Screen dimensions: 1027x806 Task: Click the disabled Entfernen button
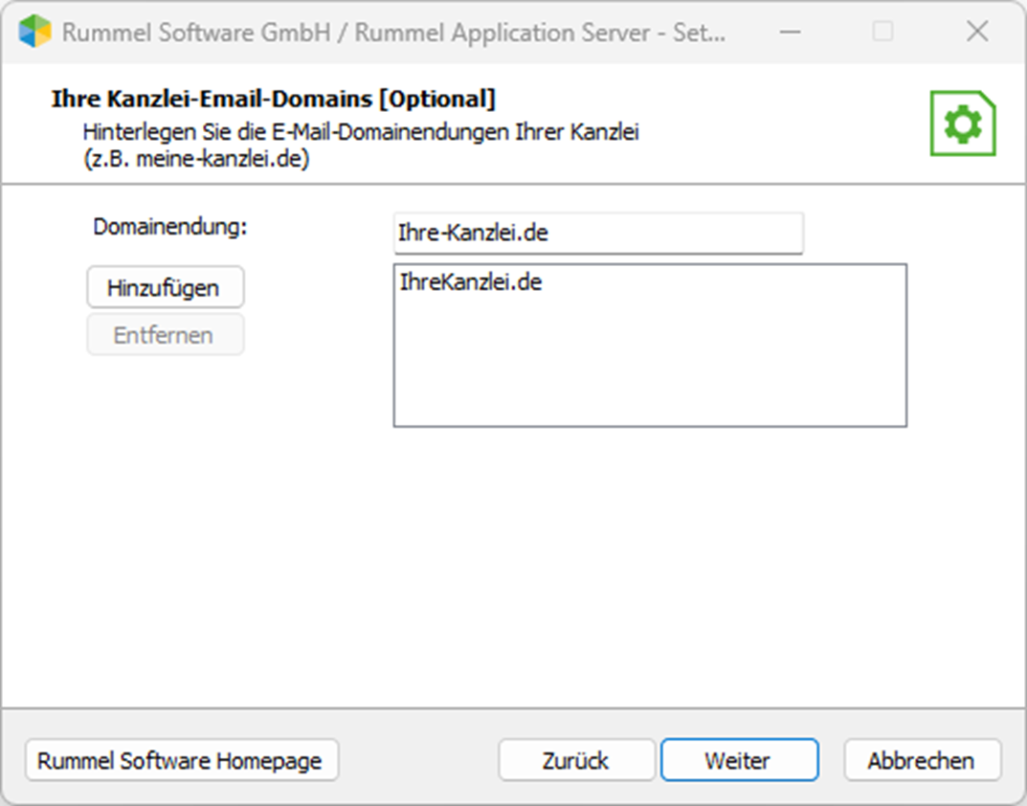[x=166, y=334]
